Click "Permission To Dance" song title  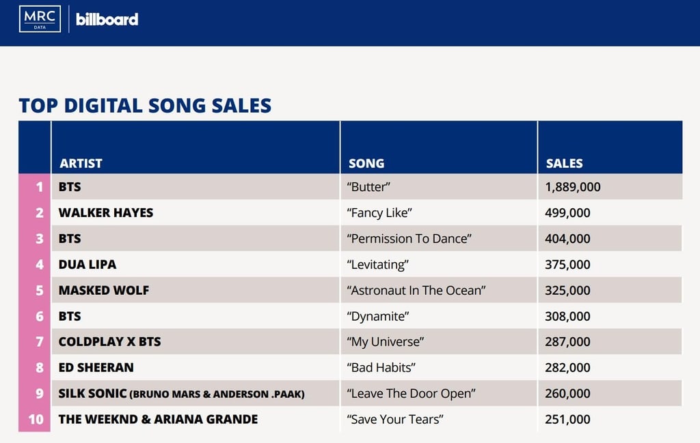pos(409,238)
